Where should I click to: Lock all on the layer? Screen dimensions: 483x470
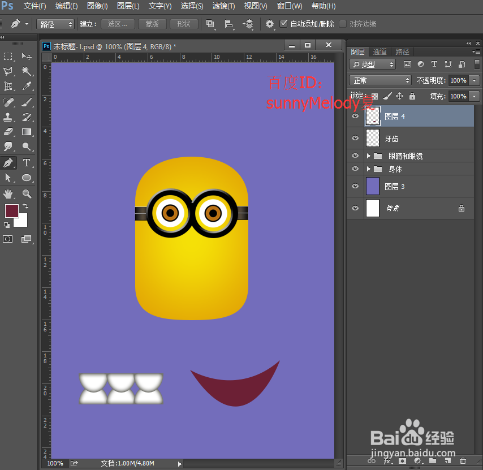click(412, 96)
